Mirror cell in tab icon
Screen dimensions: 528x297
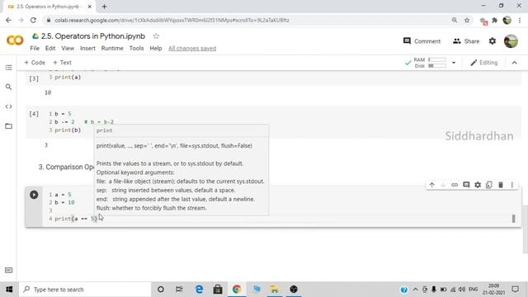pos(489,185)
